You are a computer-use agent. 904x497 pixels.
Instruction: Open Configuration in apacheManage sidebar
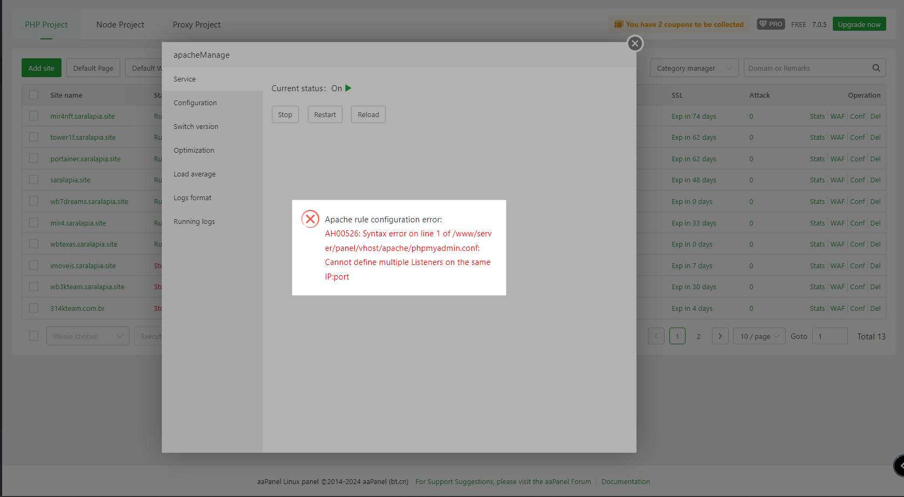pos(195,103)
